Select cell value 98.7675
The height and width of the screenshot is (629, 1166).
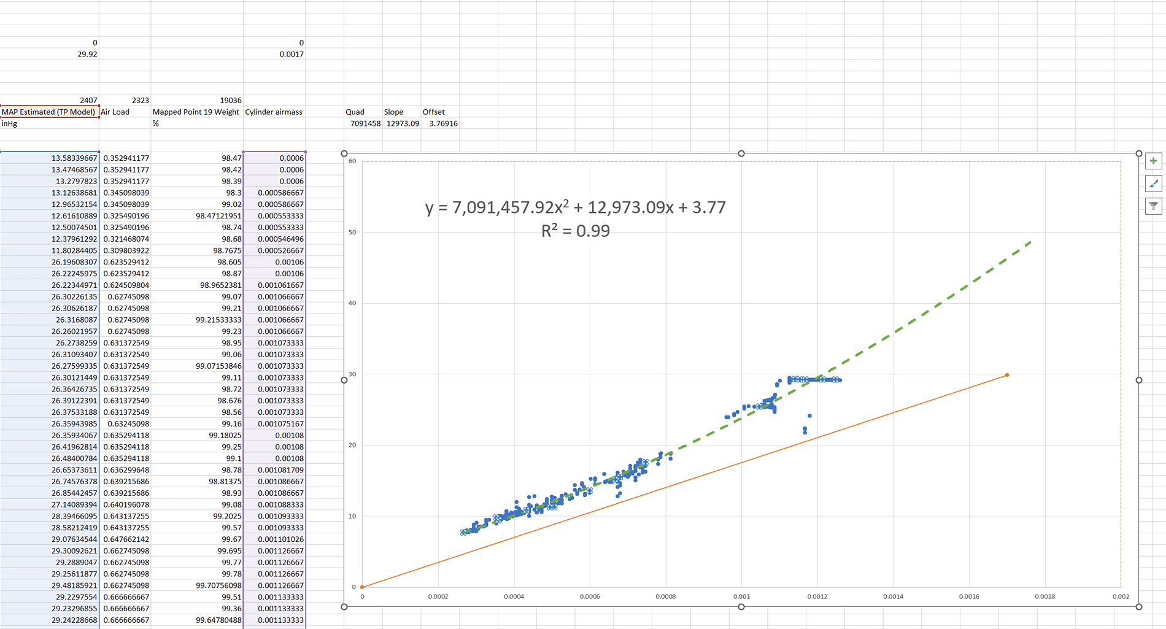(197, 250)
